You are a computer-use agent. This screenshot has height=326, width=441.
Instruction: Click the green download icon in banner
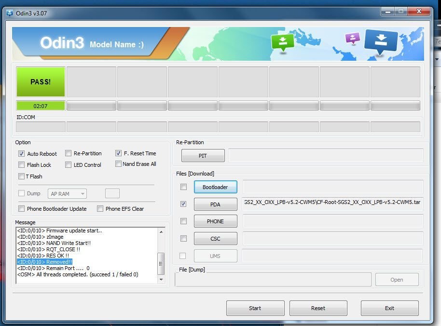[x=283, y=43]
